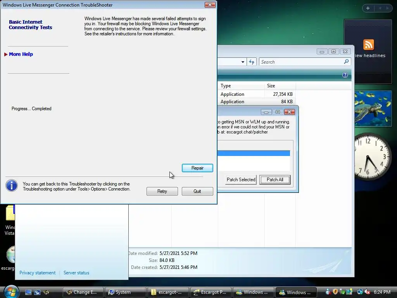Click the Show Desktop quick launch icon
The image size is (397, 298).
click(x=28, y=292)
